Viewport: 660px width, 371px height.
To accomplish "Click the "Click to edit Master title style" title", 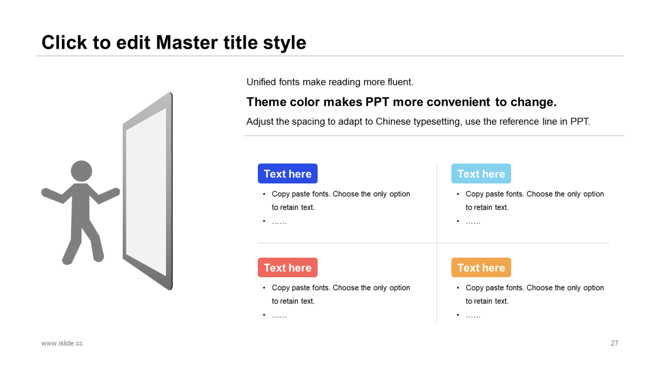I will pyautogui.click(x=174, y=42).
